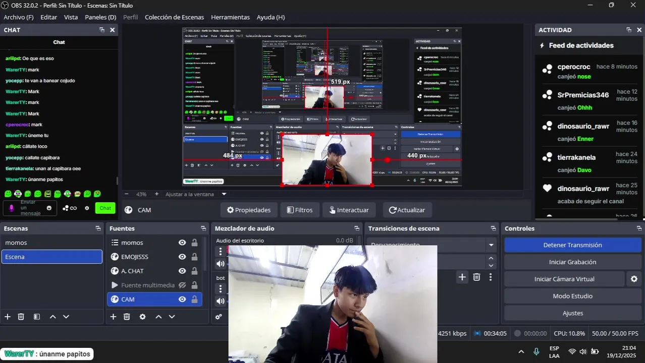
Task: Click the Enviar un mensaje chat field
Action: coord(29,208)
